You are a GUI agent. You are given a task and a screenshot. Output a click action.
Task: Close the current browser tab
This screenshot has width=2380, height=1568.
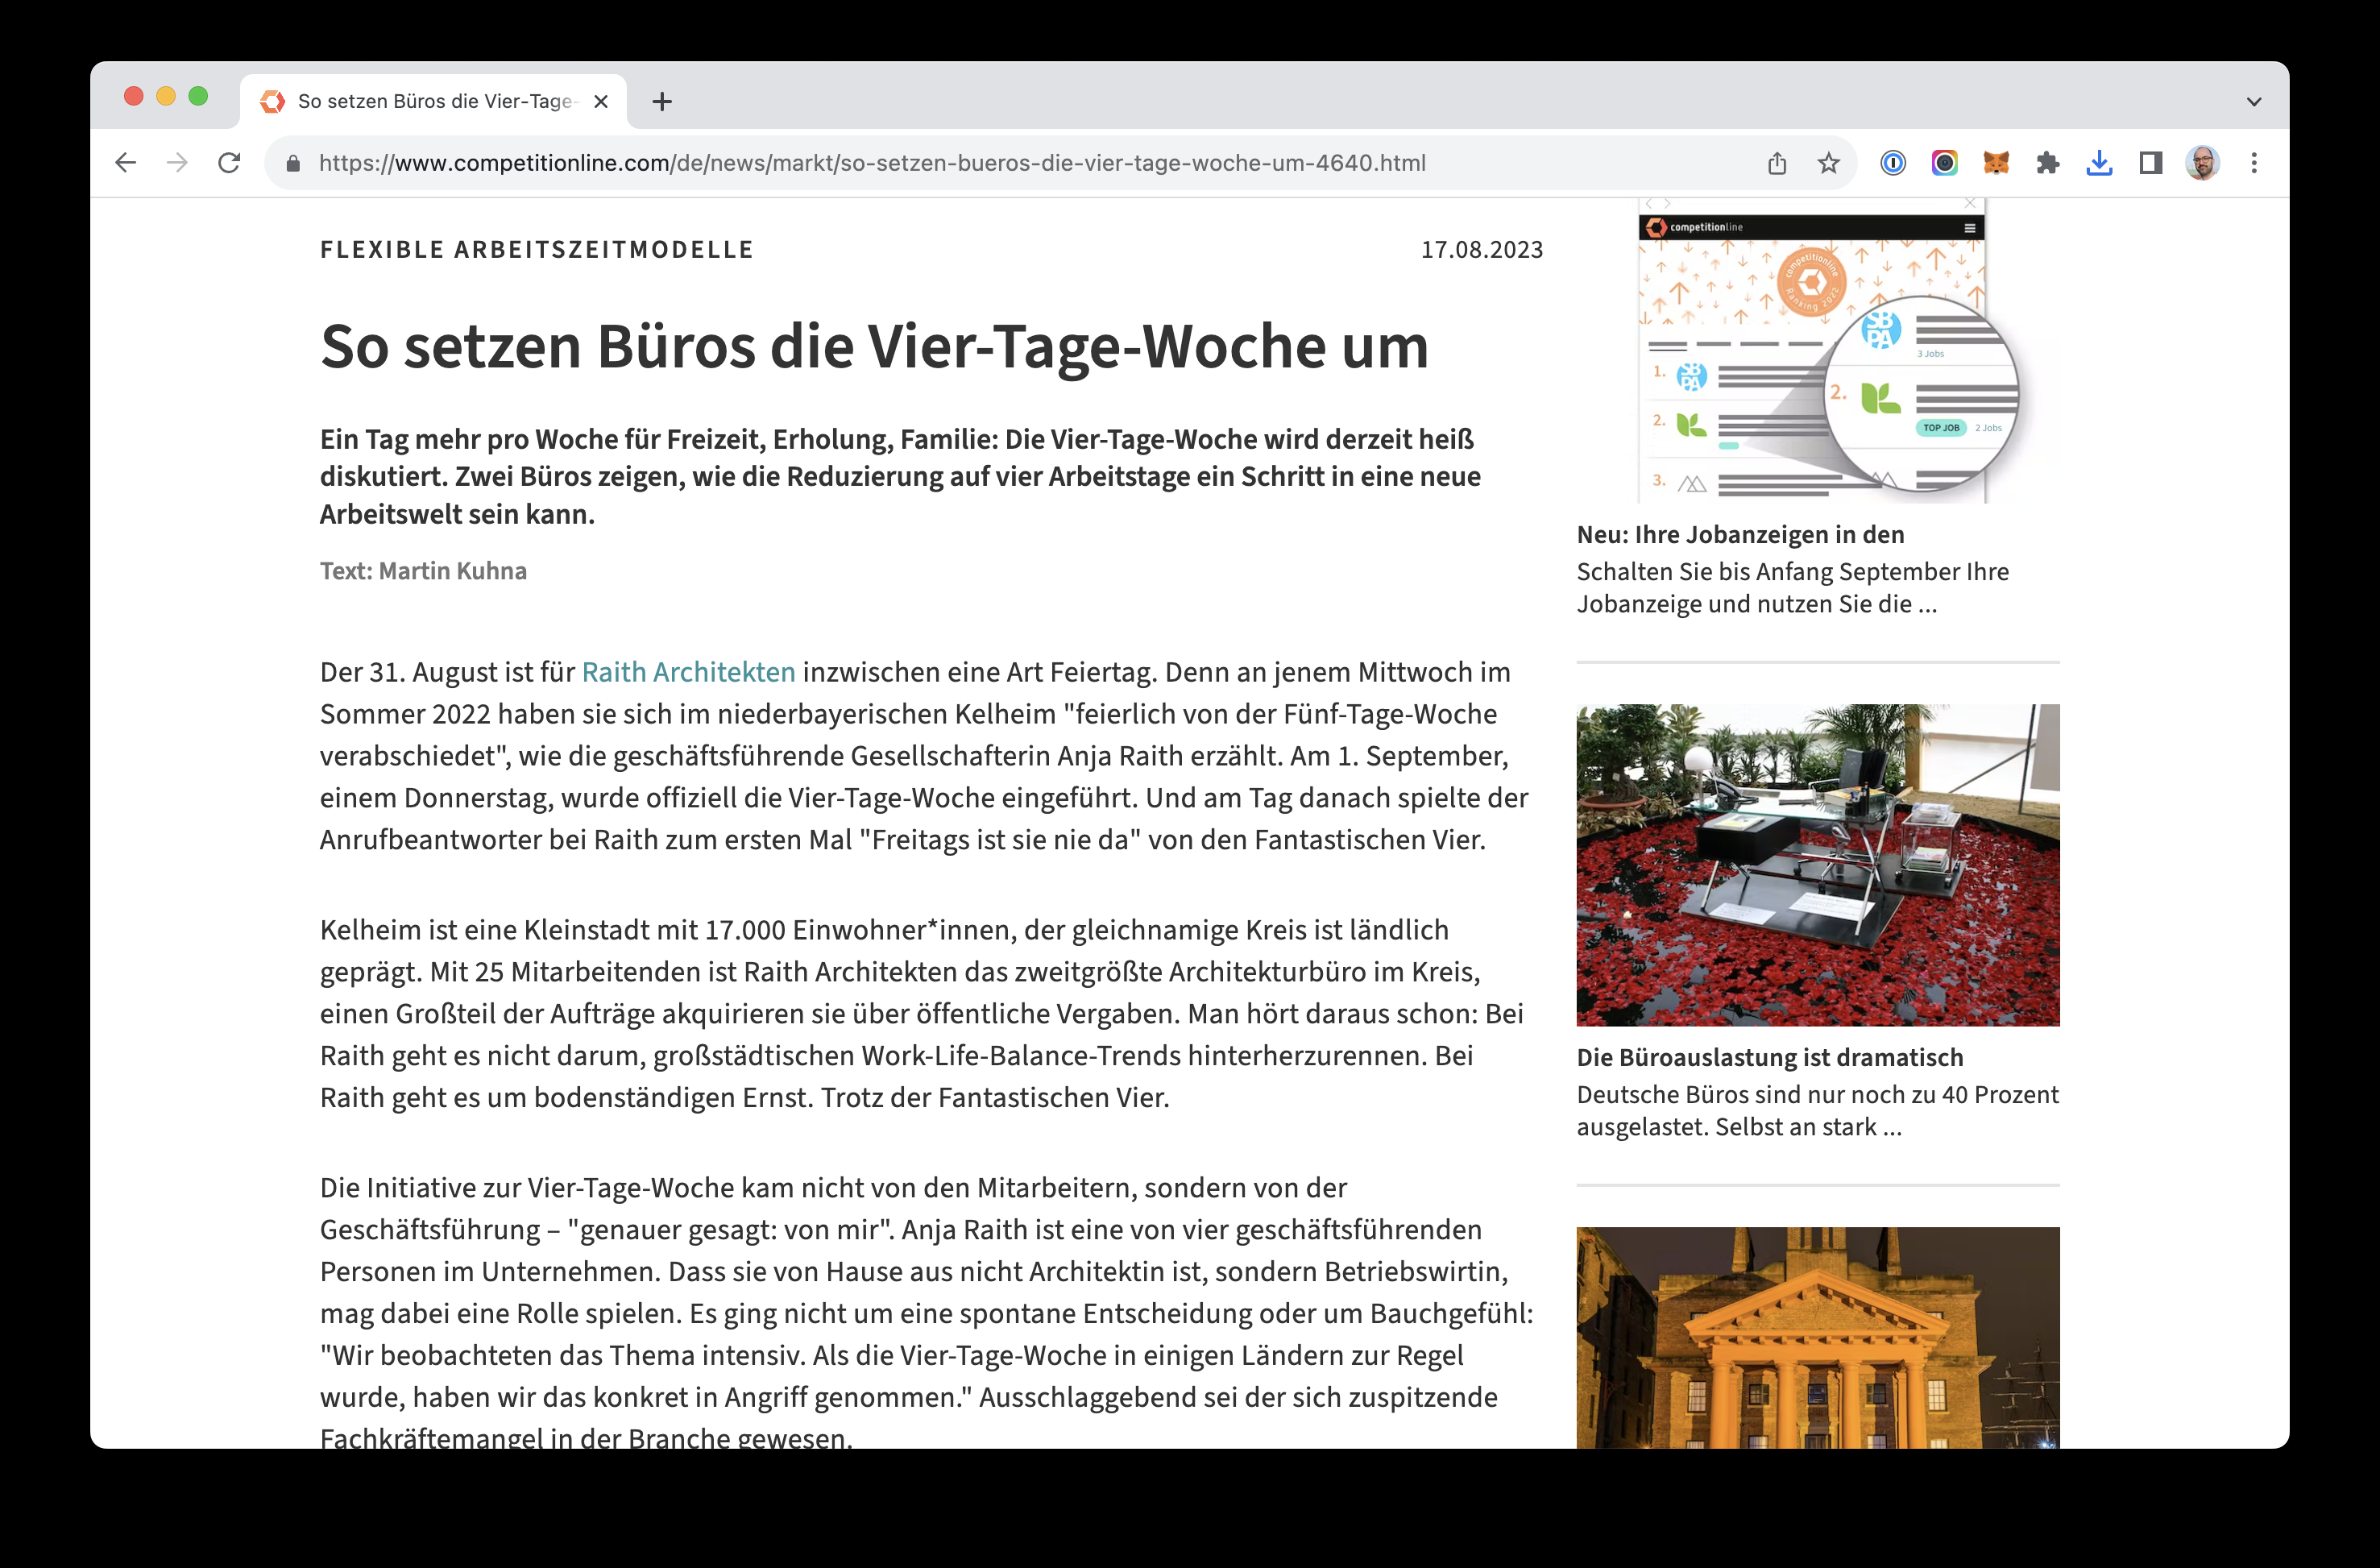(601, 101)
